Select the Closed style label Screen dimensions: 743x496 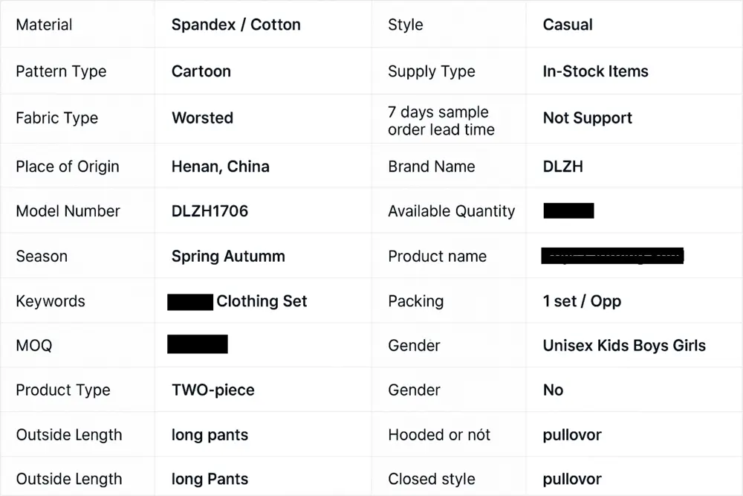point(431,479)
